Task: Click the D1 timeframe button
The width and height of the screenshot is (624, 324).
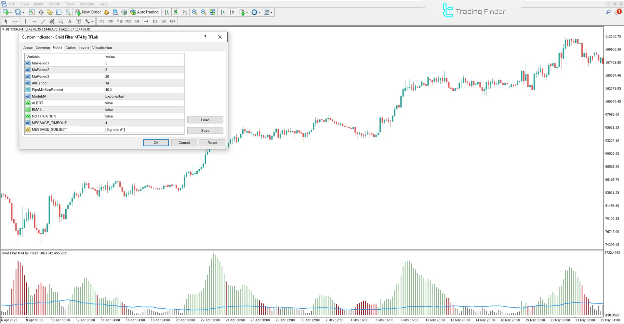Action: (x=155, y=21)
